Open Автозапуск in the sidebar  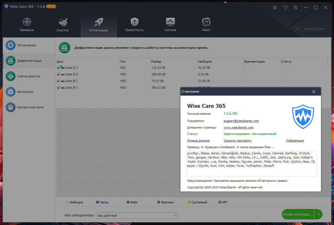coord(29,92)
